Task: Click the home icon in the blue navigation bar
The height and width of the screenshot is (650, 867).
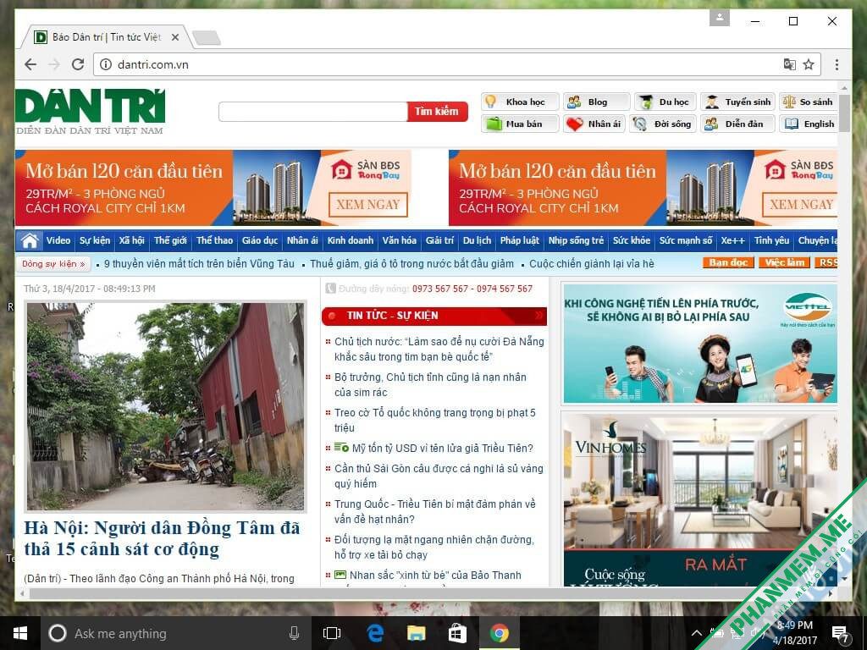Action: coord(30,240)
